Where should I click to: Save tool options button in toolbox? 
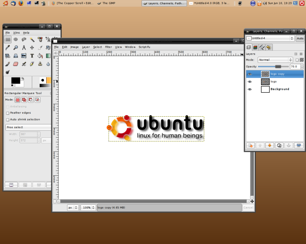(x=11, y=185)
